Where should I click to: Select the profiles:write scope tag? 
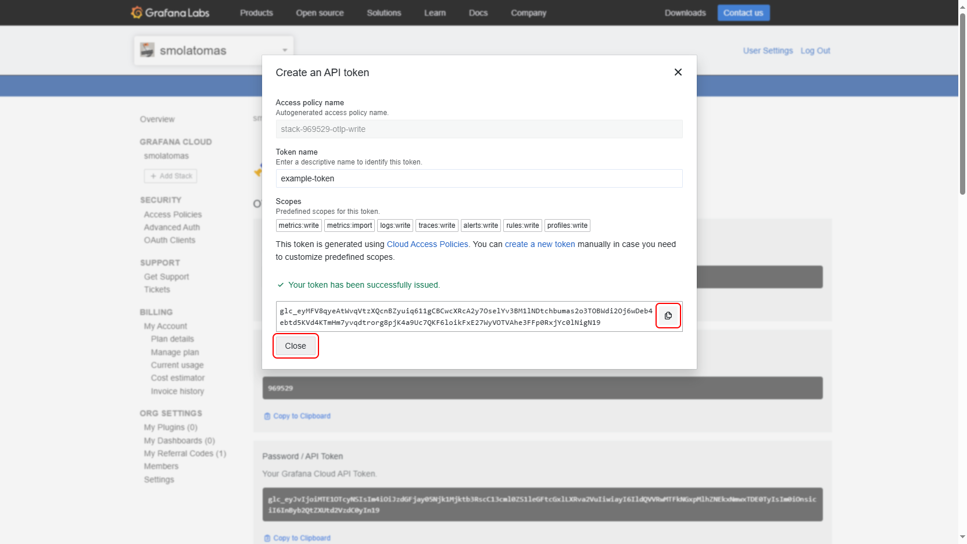coord(567,226)
